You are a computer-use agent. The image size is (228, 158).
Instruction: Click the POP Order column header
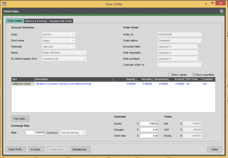(193, 79)
